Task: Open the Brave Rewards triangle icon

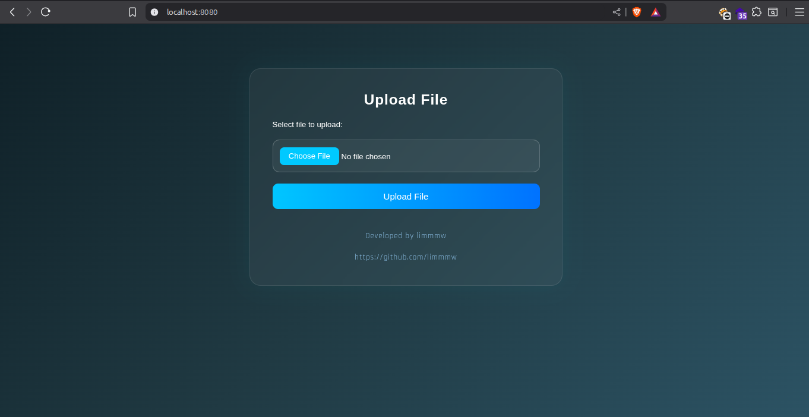Action: click(x=655, y=12)
